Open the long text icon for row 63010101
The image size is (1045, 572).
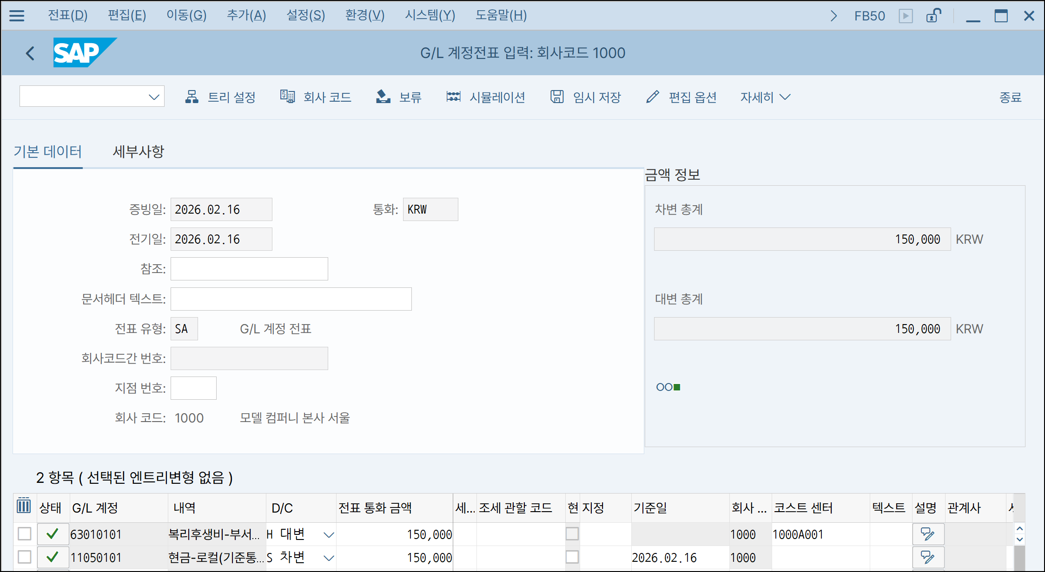point(928,534)
